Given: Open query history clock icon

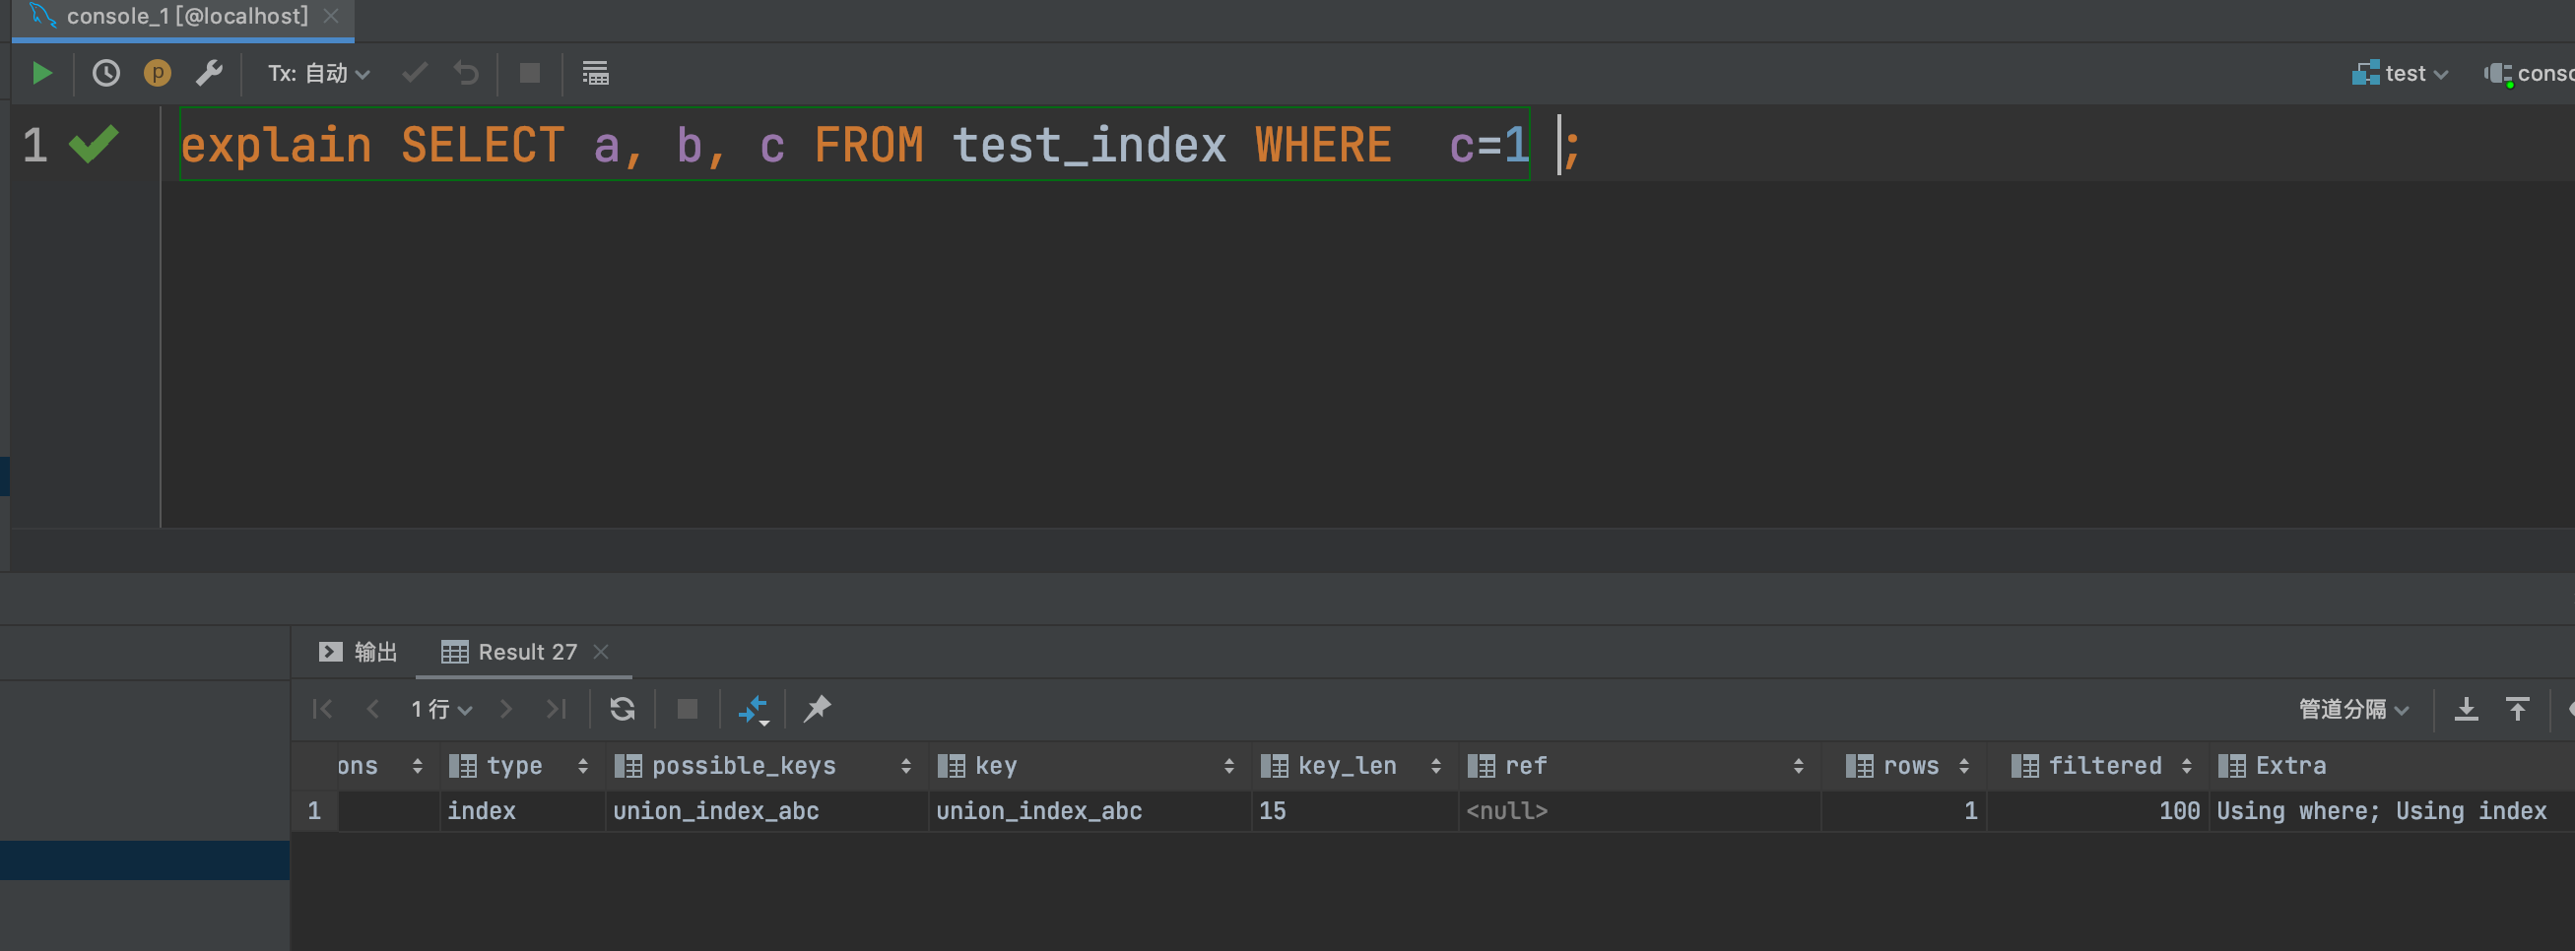Looking at the screenshot, I should [x=106, y=73].
